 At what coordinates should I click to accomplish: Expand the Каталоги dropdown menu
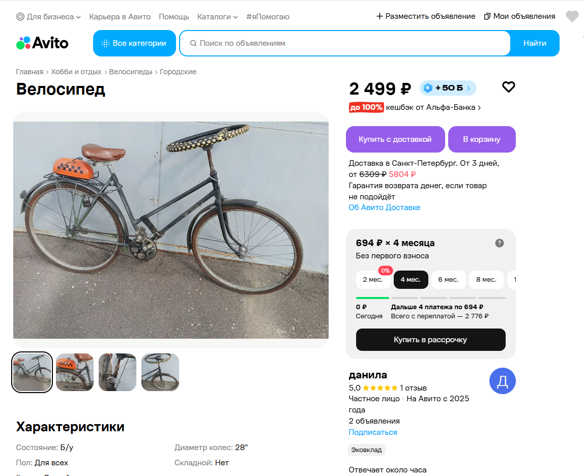[218, 17]
